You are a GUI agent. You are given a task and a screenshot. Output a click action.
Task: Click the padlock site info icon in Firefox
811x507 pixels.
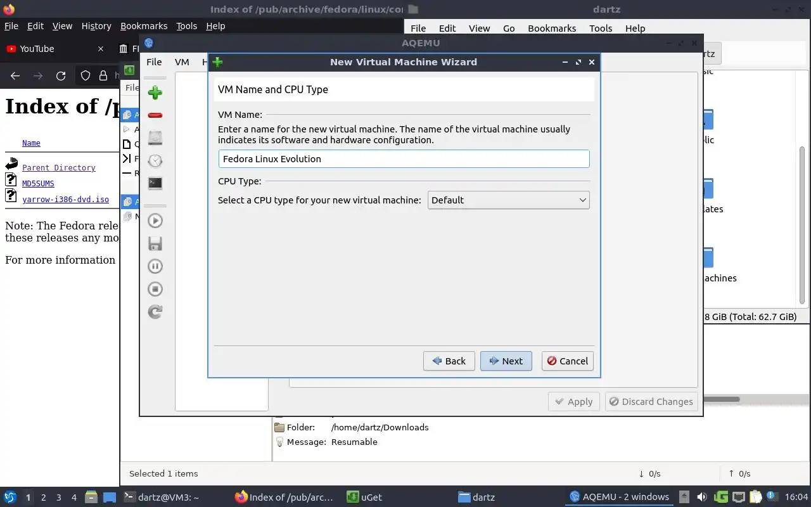click(x=103, y=75)
